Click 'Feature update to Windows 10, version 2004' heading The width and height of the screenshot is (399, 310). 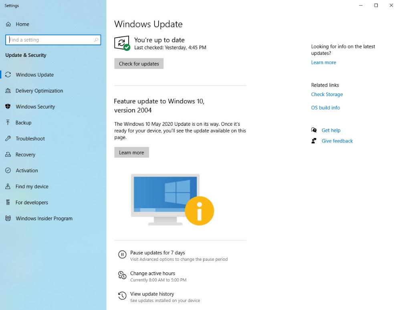(159, 106)
